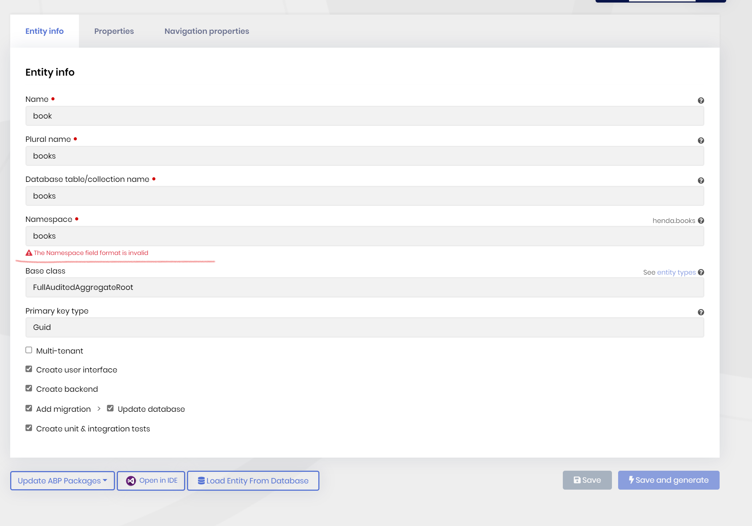Click help icon for Database table name
The width and height of the screenshot is (752, 526).
coord(701,180)
